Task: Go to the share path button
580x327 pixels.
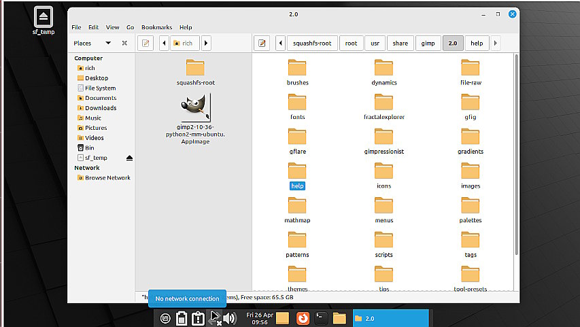Action: pyautogui.click(x=400, y=44)
